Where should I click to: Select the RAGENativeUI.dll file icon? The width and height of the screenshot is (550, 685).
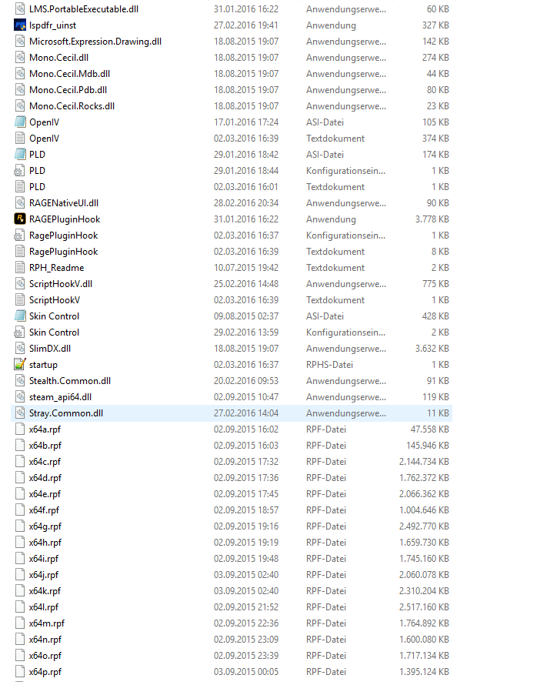[x=20, y=203]
